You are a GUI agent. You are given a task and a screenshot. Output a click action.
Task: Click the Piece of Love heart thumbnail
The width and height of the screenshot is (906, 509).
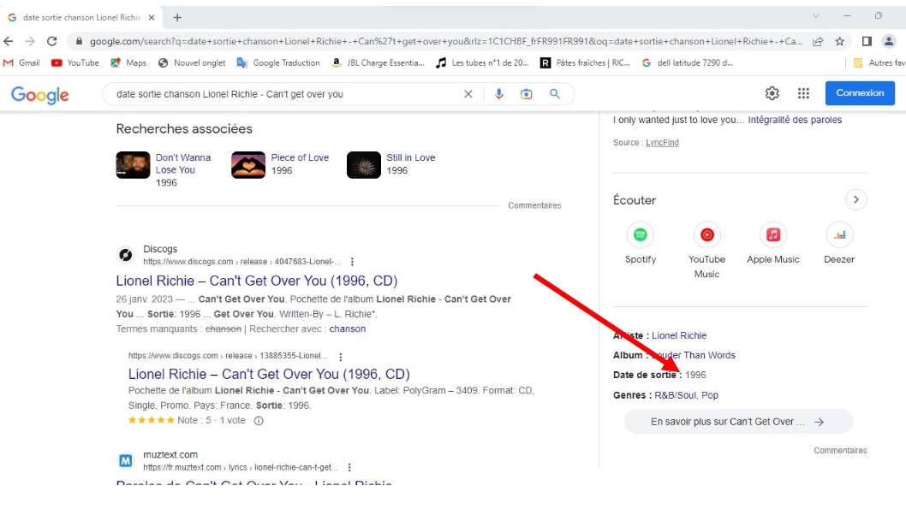(x=248, y=165)
